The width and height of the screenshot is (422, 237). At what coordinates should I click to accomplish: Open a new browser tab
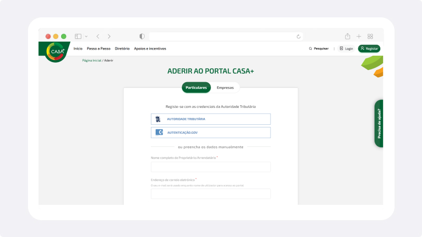(x=359, y=36)
